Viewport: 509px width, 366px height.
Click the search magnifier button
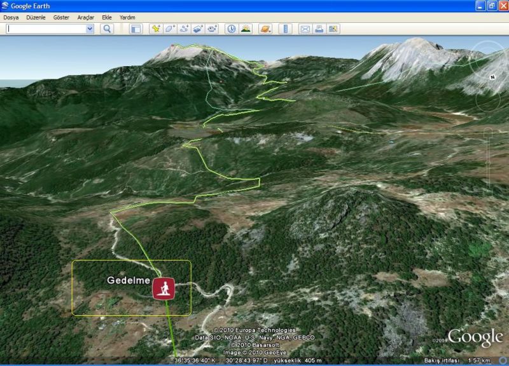(107, 29)
